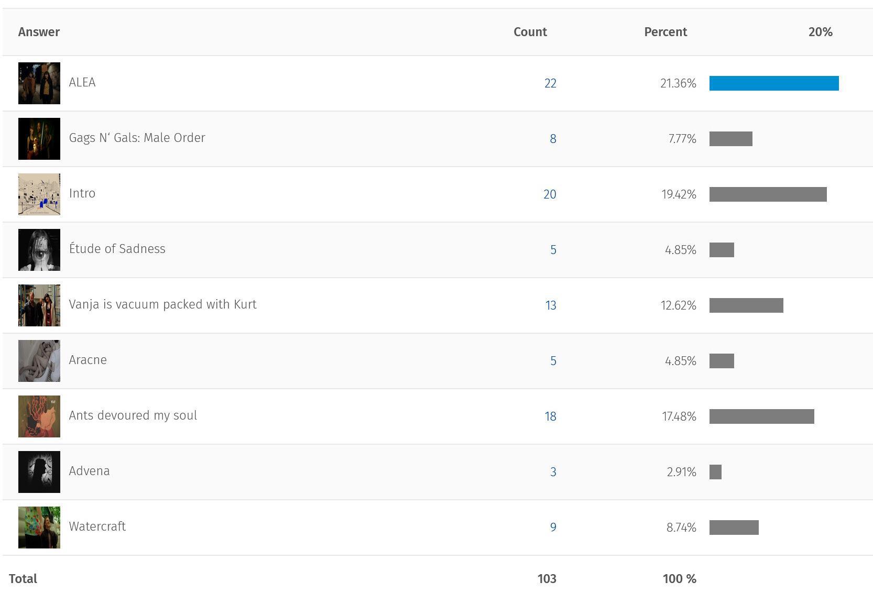Open the Advena count of 3

[x=553, y=472]
